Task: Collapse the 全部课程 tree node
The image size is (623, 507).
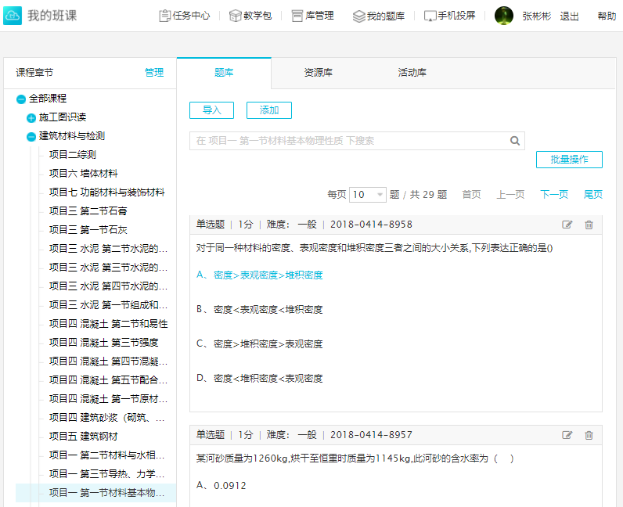Action: (x=21, y=99)
